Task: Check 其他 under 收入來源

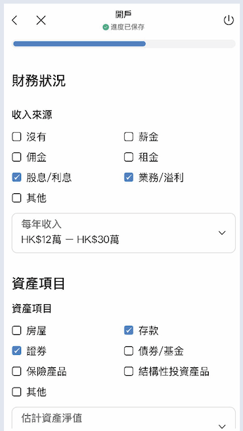Action: (16, 198)
